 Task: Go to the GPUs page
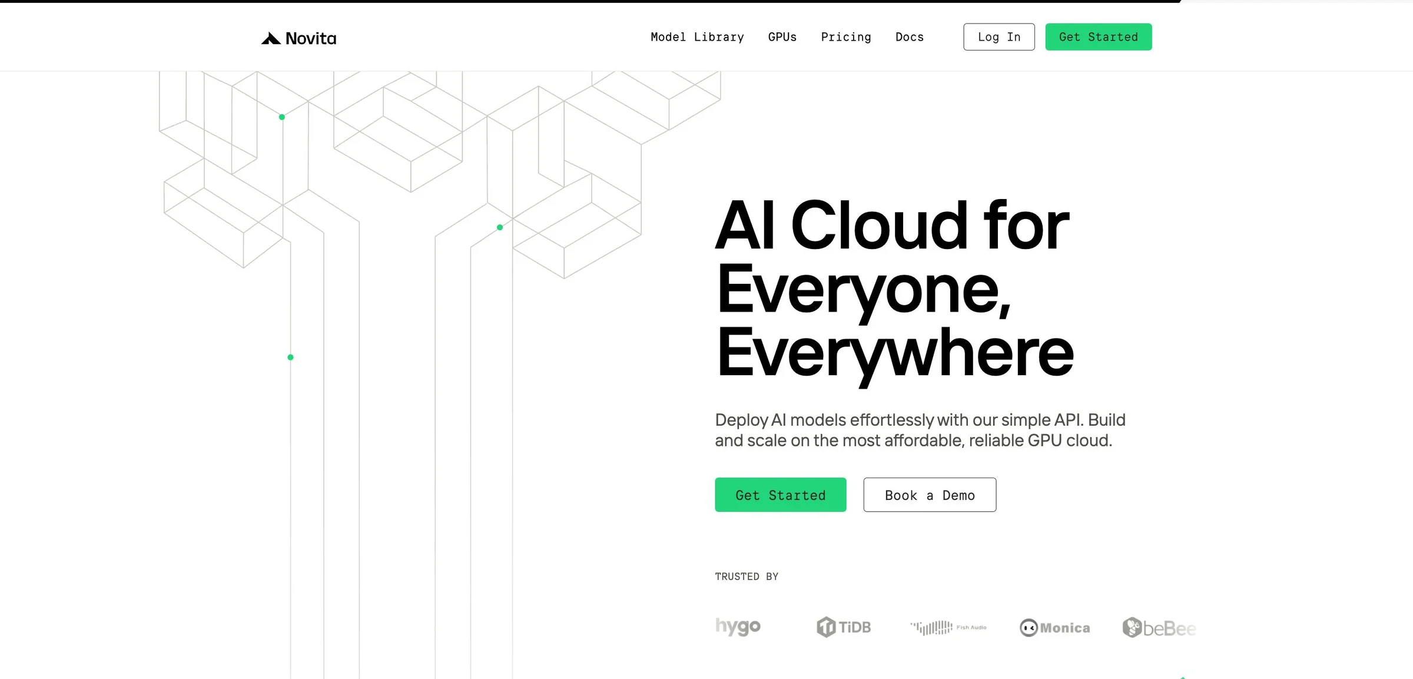click(782, 37)
